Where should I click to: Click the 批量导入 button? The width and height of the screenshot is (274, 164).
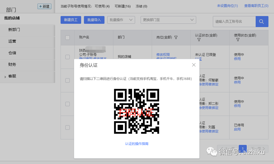(94, 20)
